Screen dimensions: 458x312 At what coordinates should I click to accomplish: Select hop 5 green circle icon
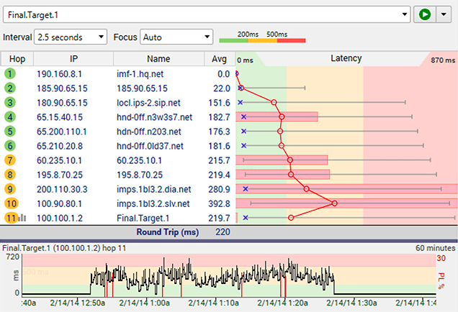pos(10,132)
